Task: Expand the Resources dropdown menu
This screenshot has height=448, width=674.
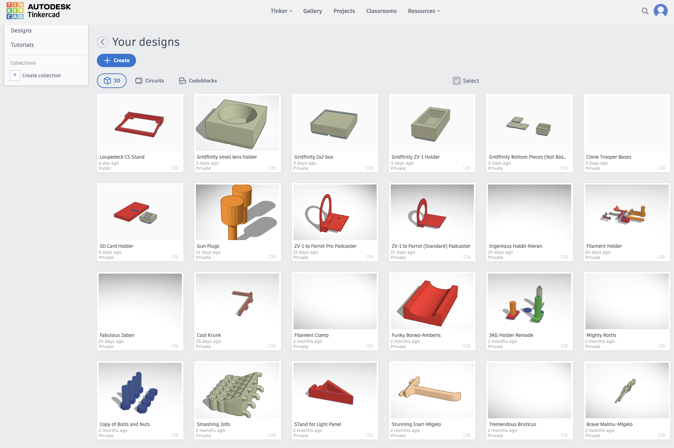Action: (x=424, y=11)
